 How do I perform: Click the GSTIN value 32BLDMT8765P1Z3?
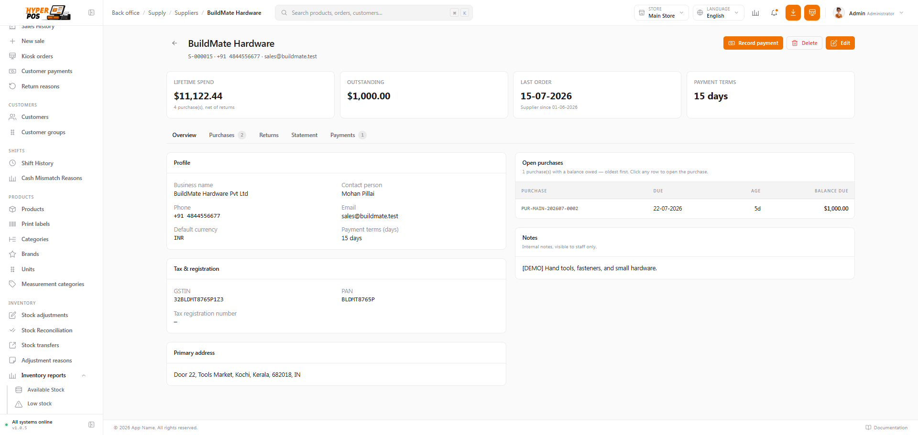tap(198, 300)
